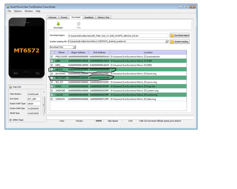Click the Download-Agent path field

(x=118, y=36)
